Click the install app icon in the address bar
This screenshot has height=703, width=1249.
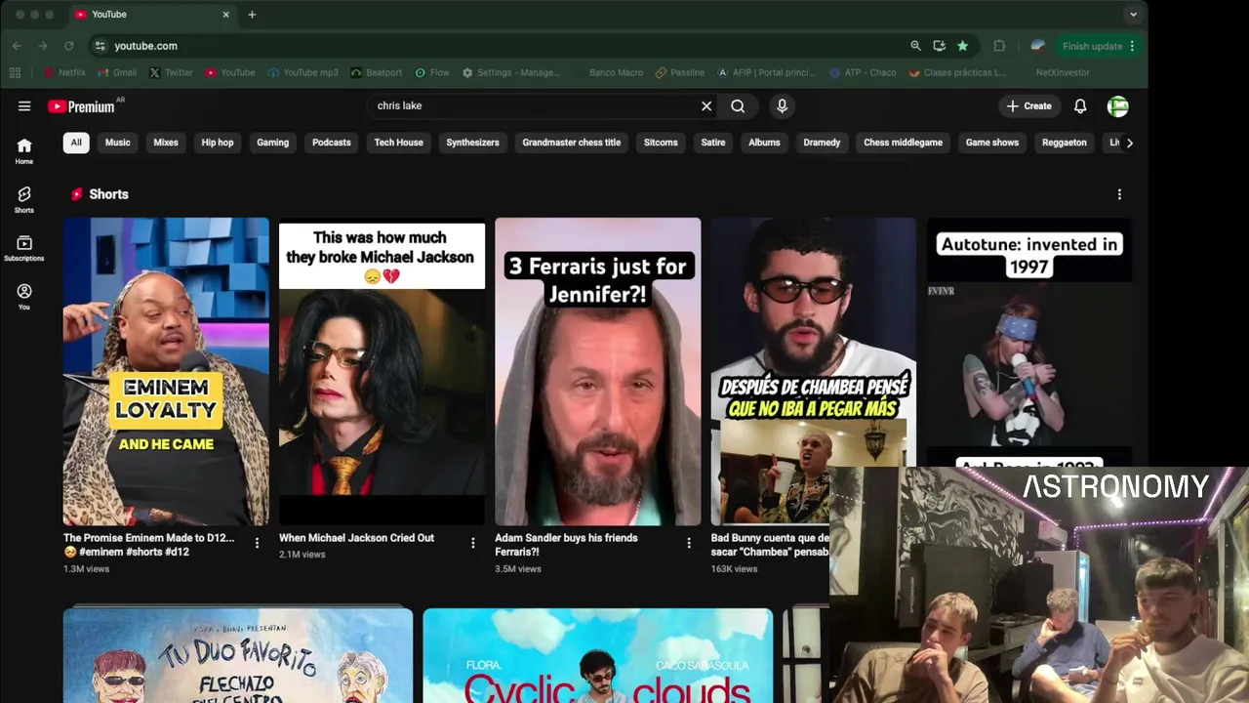click(x=939, y=46)
